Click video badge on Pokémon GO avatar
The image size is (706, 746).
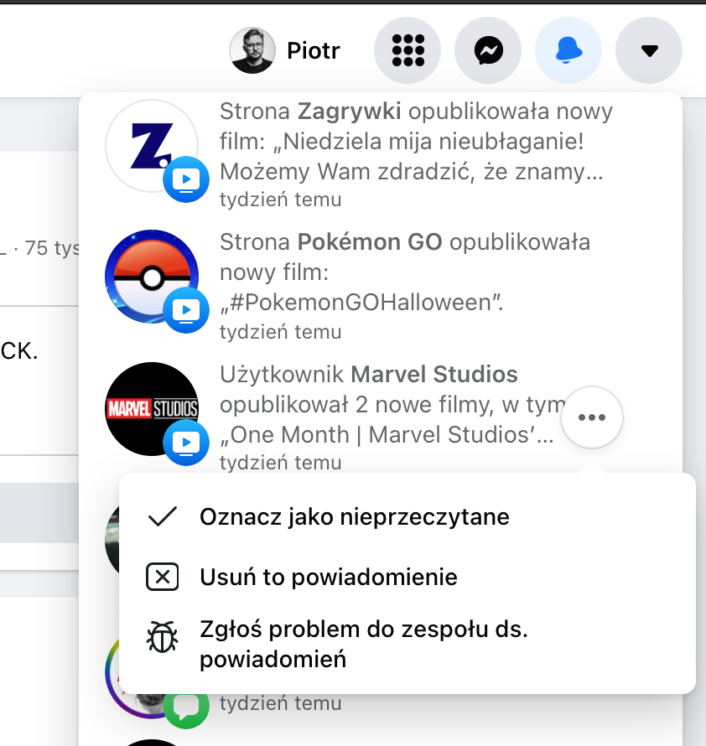click(186, 310)
